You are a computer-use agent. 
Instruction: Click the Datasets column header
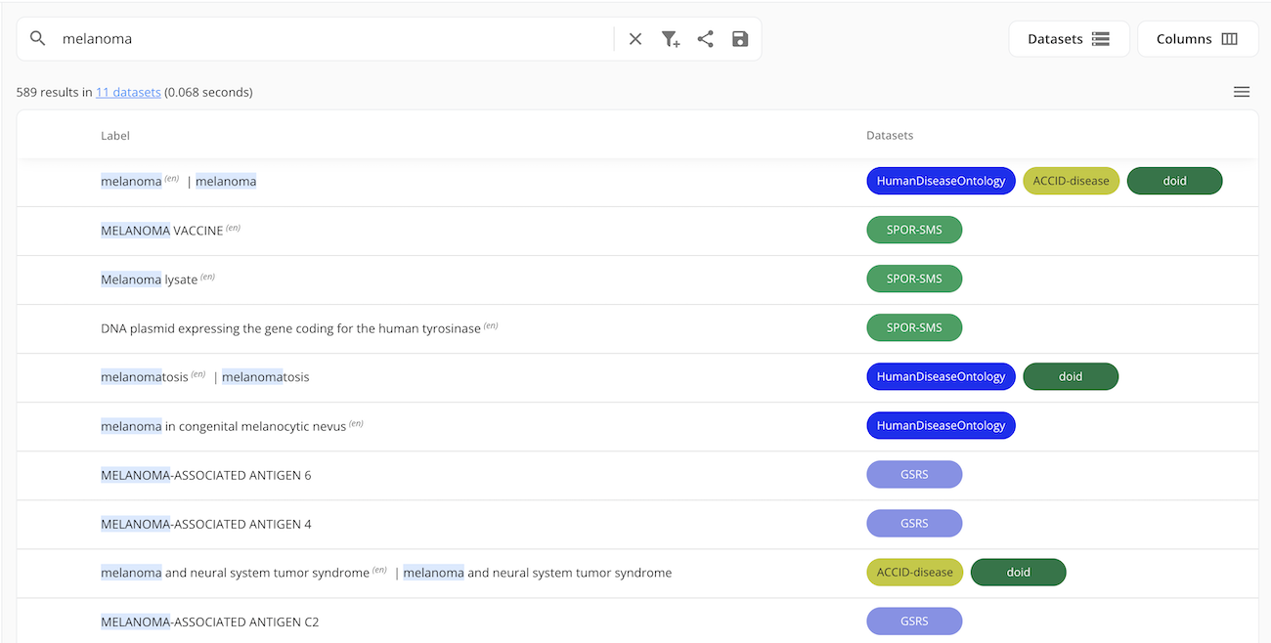click(890, 136)
